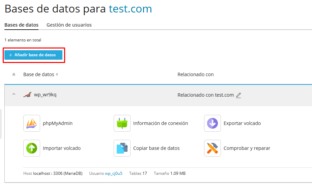Switch to the Gestión de usuarios tab

click(69, 25)
